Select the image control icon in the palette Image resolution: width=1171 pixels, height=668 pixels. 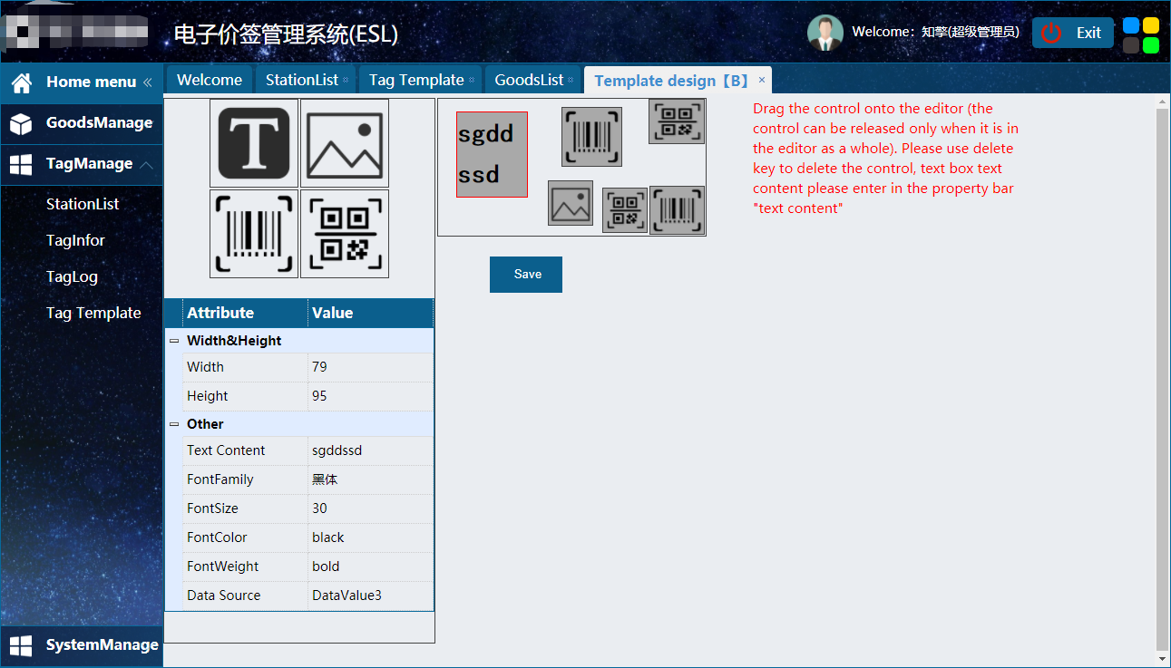pyautogui.click(x=345, y=143)
